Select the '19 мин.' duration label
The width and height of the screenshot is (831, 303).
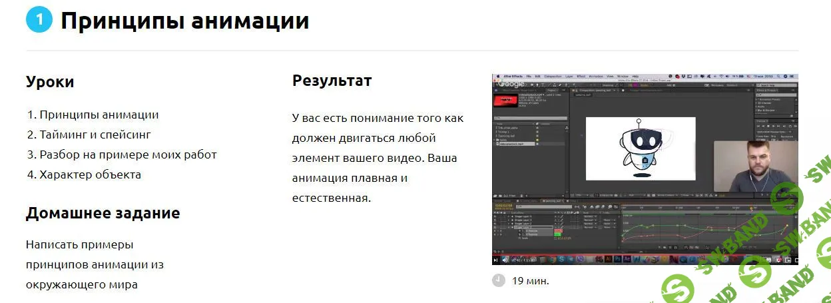click(x=531, y=281)
